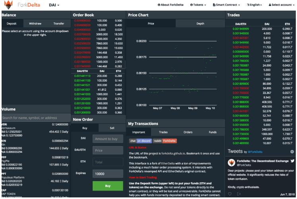This screenshot has height=199, width=297.
Task: Click the Twitter bird icon on tweet
Action: coord(293,161)
